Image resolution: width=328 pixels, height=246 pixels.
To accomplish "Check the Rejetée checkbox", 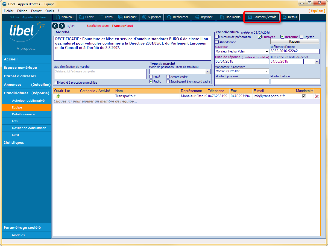I will [301, 37].
